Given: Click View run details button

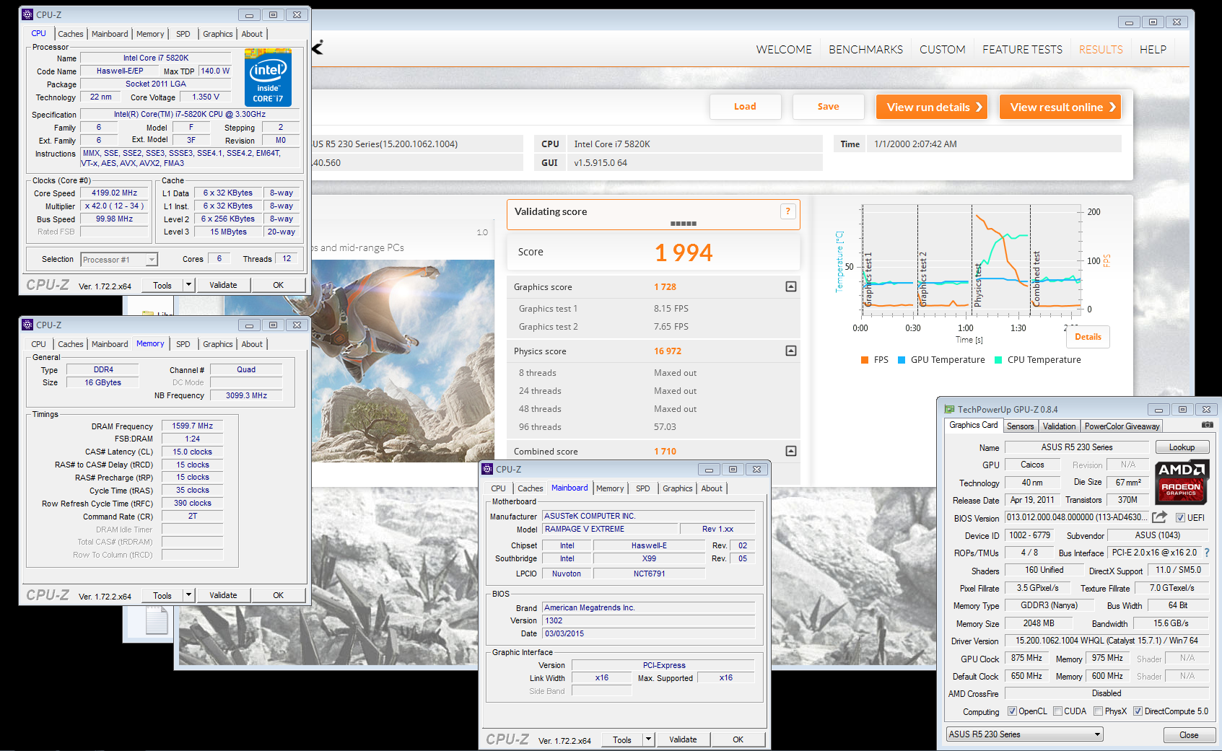Looking at the screenshot, I should coord(931,107).
